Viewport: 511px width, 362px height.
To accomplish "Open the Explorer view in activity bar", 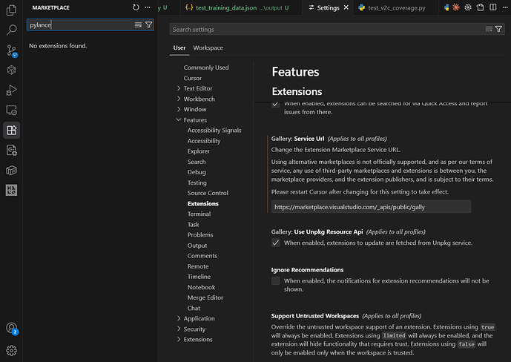I will [11, 10].
